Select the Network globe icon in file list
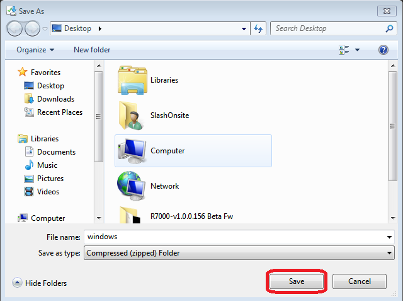Screen dimensions: 403x301 132,186
